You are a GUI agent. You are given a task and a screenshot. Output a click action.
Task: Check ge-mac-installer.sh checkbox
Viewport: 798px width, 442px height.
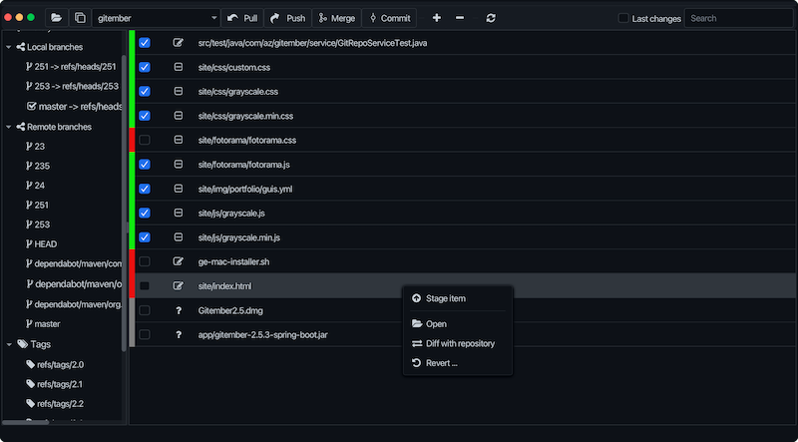(x=145, y=261)
